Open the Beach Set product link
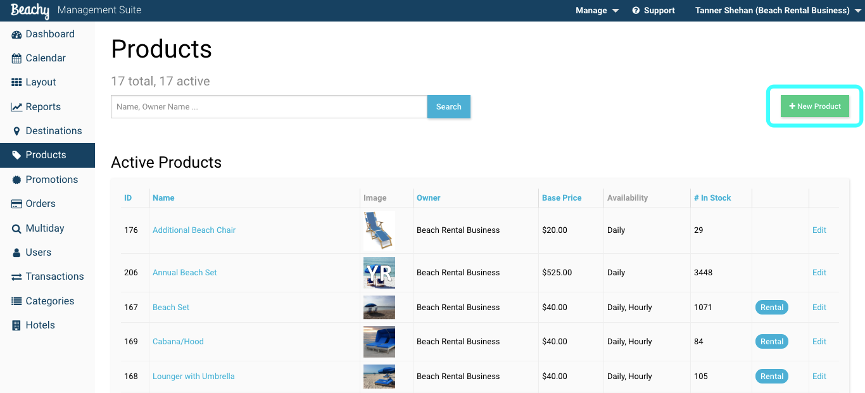The height and width of the screenshot is (393, 865). [x=171, y=308]
